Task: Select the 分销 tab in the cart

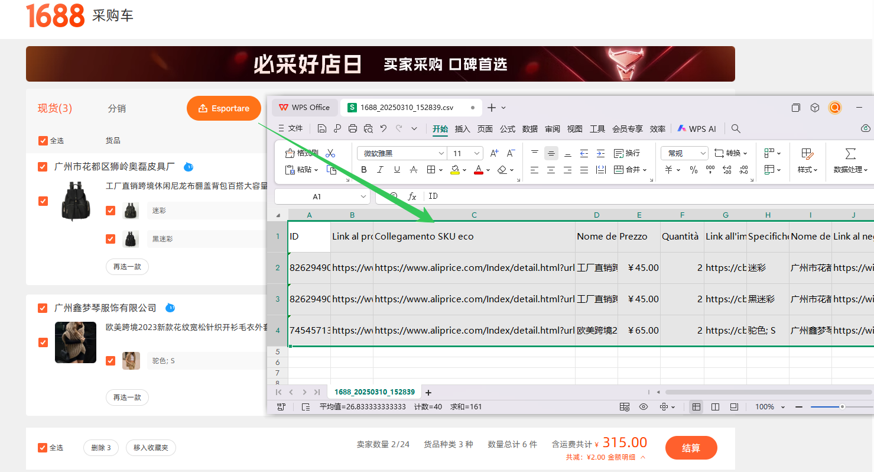Action: point(117,108)
